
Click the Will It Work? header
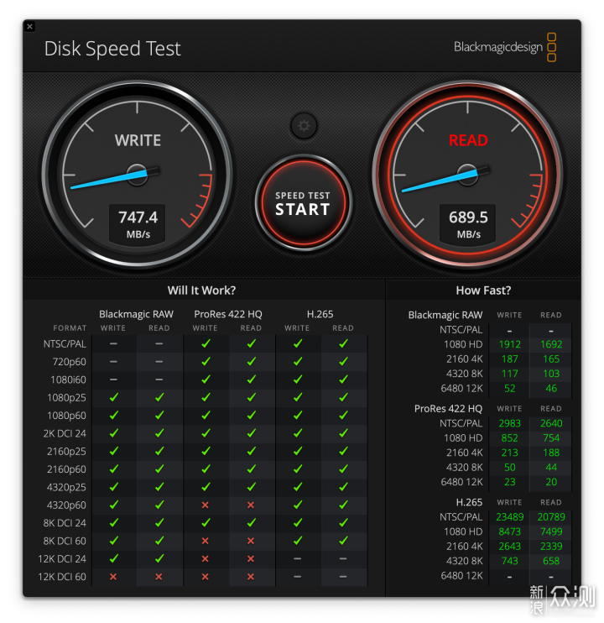[x=201, y=291]
